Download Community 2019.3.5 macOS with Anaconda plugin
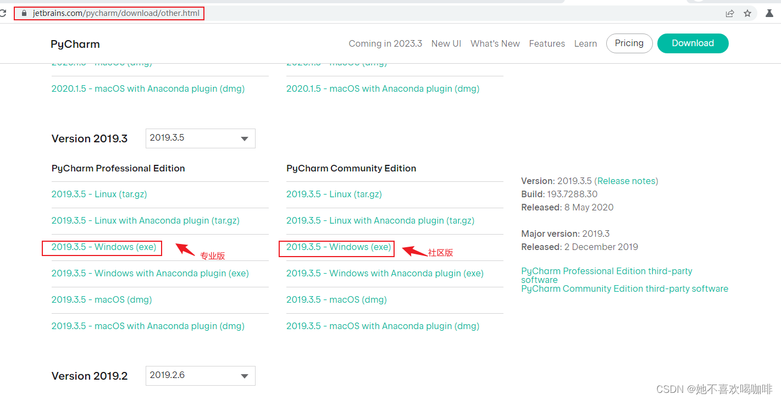 click(383, 326)
